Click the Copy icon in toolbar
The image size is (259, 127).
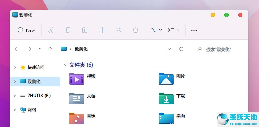tap(68, 30)
